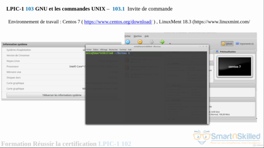Click the grey Discard arrow icon in VirtualBox
The width and height of the screenshot is (264, 148).
(x=152, y=42)
